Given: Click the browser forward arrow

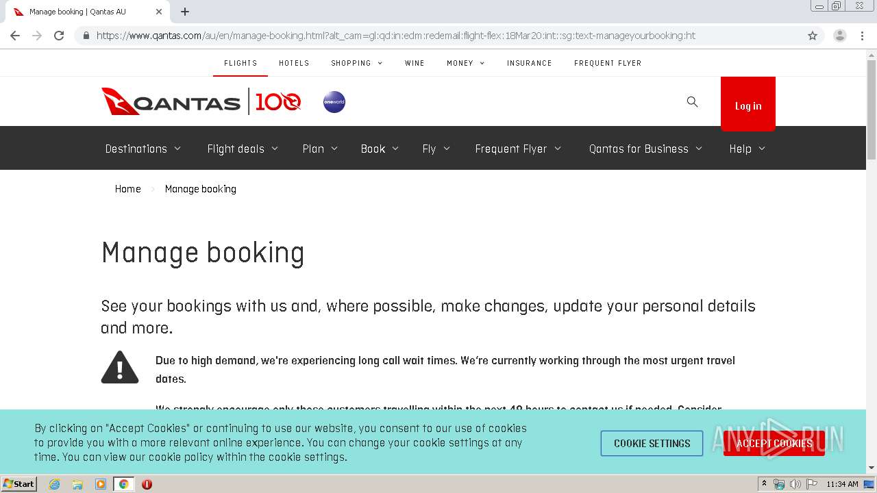Looking at the screenshot, I should [x=37, y=36].
